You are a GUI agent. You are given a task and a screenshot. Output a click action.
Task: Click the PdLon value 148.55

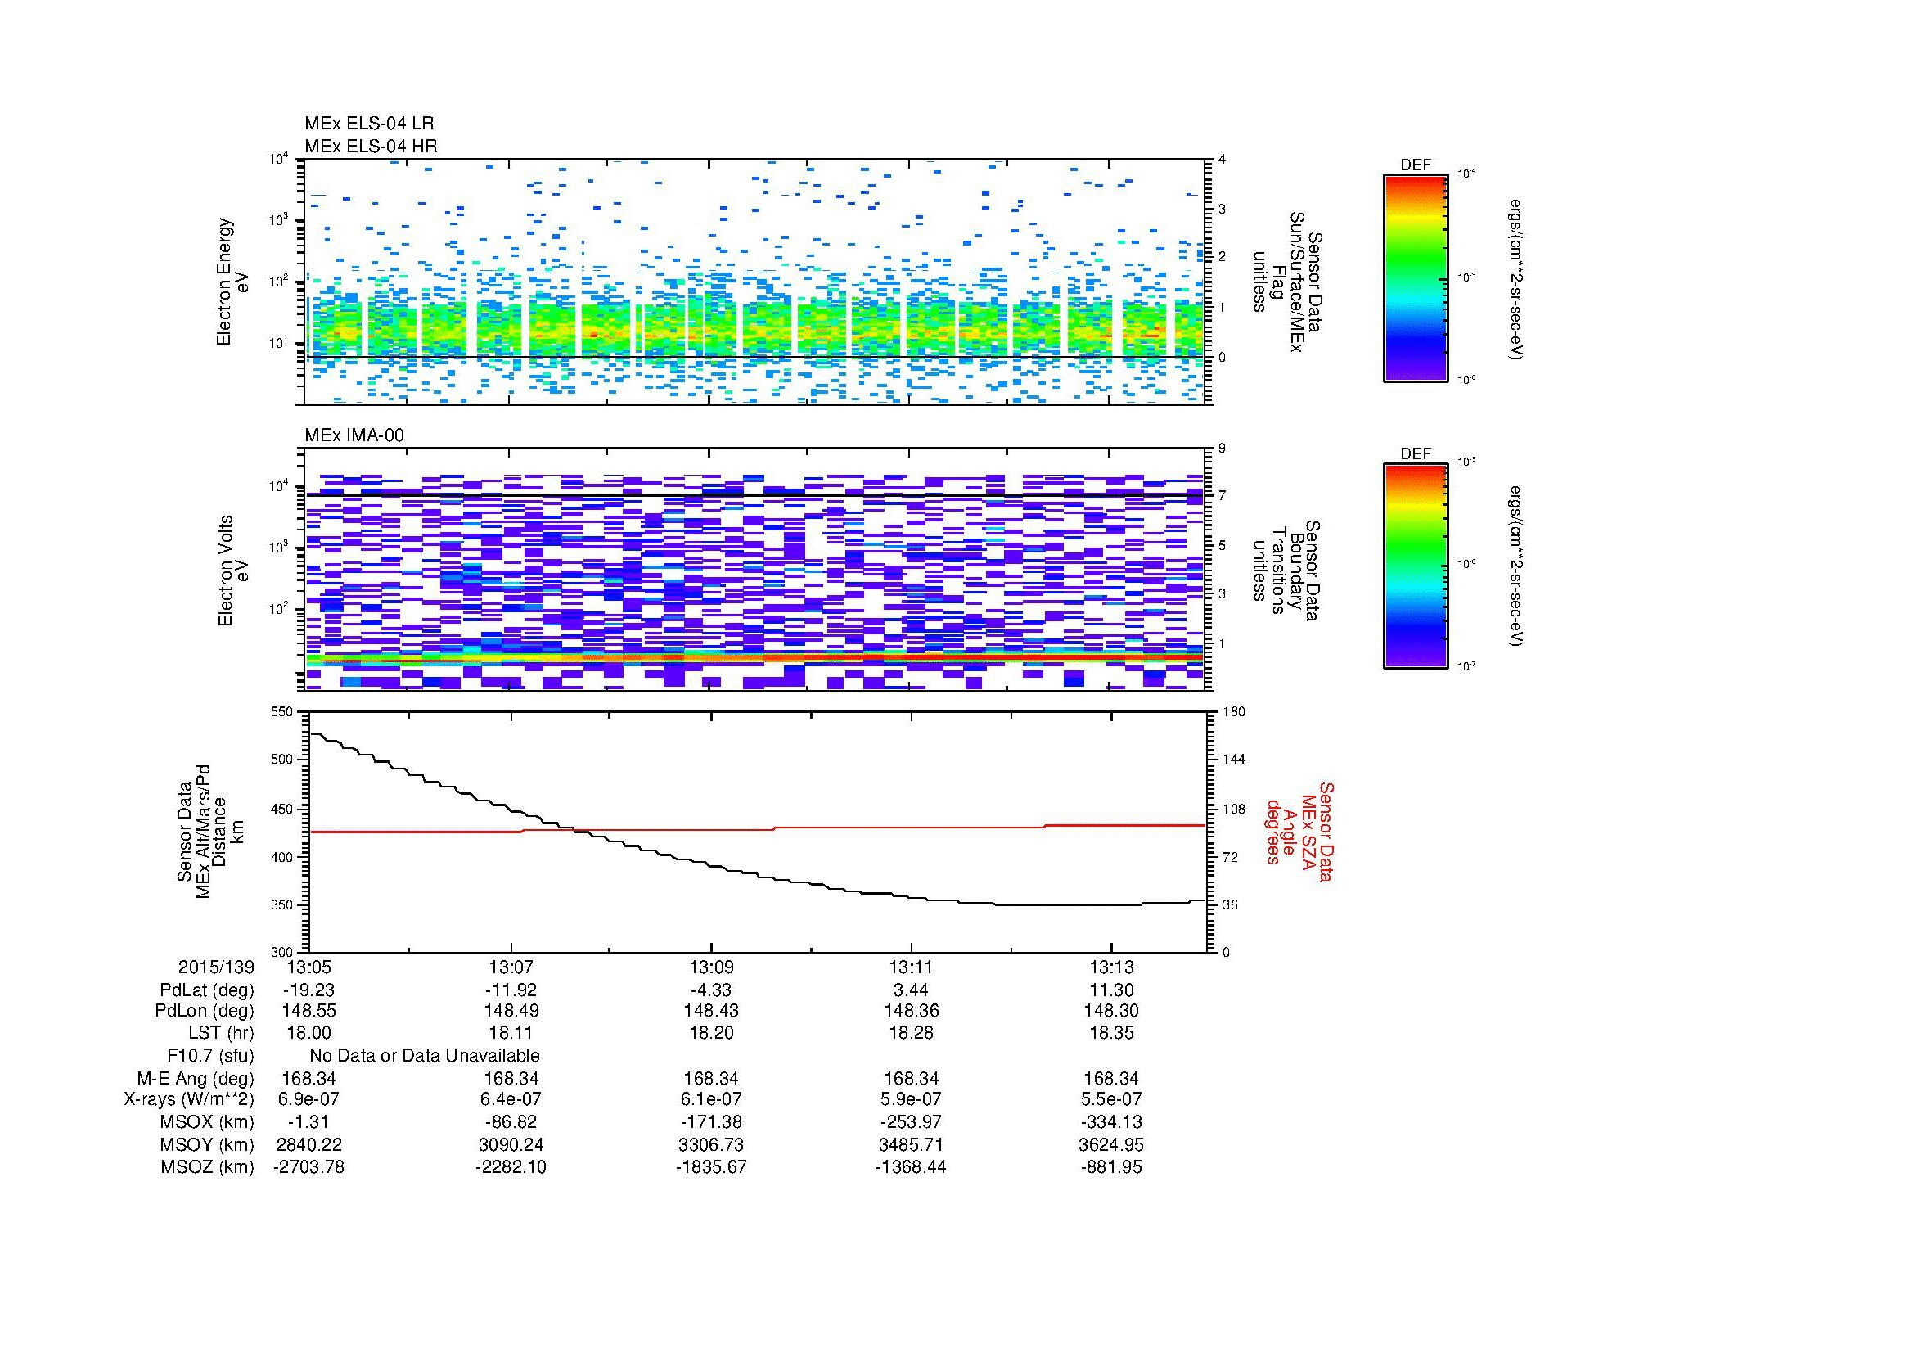point(308,1011)
